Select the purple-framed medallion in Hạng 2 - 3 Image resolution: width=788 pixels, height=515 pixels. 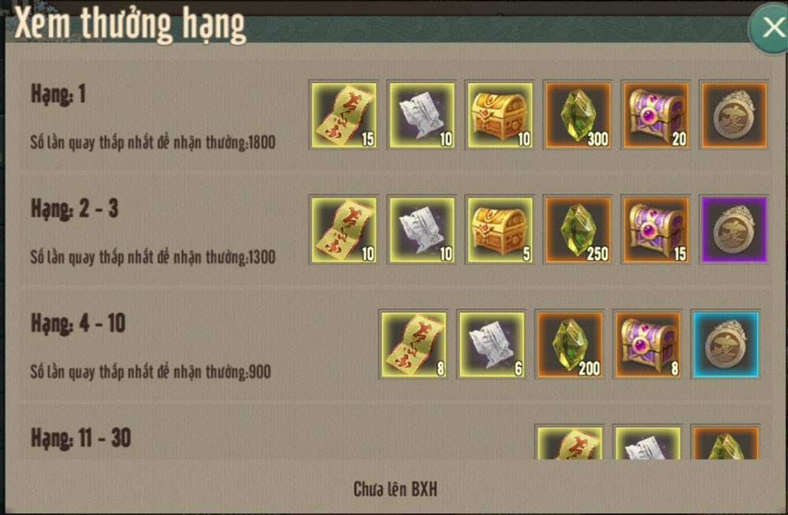point(734,230)
